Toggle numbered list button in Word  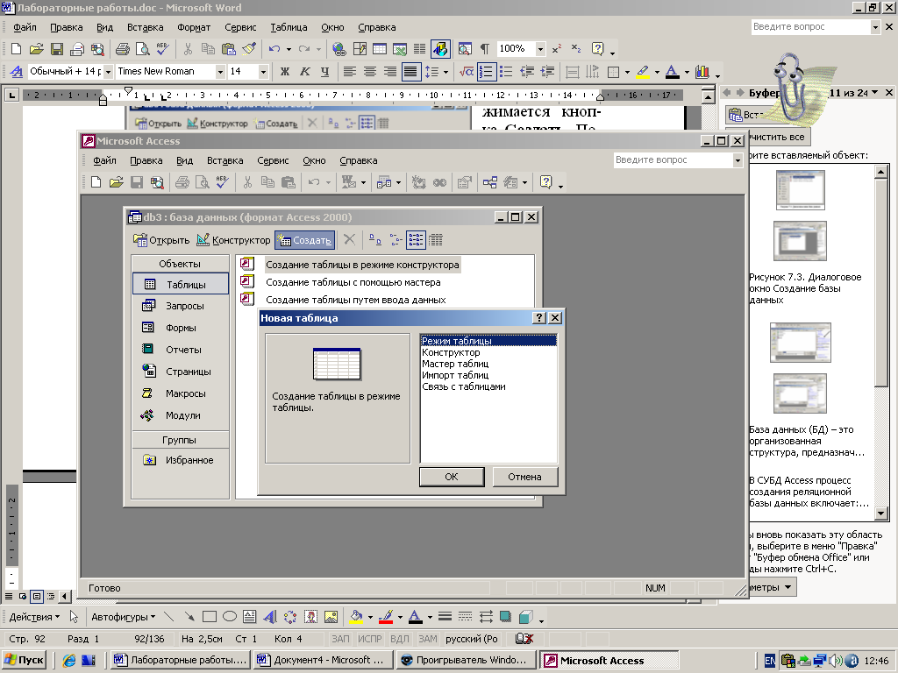coord(486,72)
